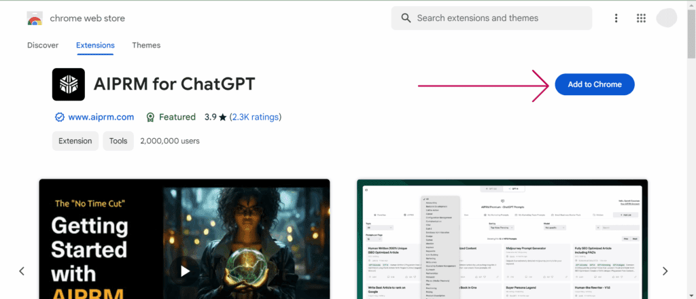
Task: Show the next screenshot with right arrow
Action: click(665, 271)
